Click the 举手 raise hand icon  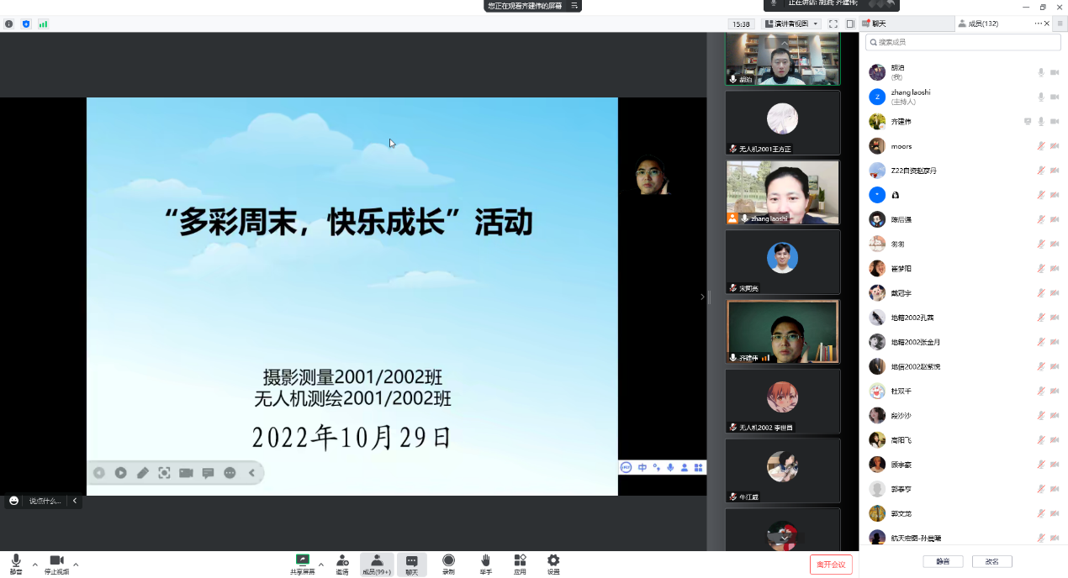(485, 561)
